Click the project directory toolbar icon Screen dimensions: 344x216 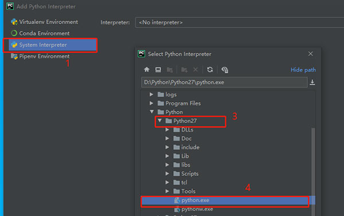point(170,70)
